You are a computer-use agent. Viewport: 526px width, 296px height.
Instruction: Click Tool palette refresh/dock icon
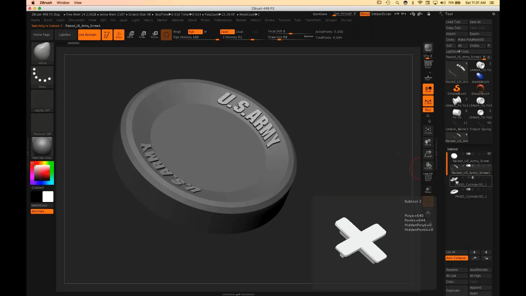click(494, 14)
